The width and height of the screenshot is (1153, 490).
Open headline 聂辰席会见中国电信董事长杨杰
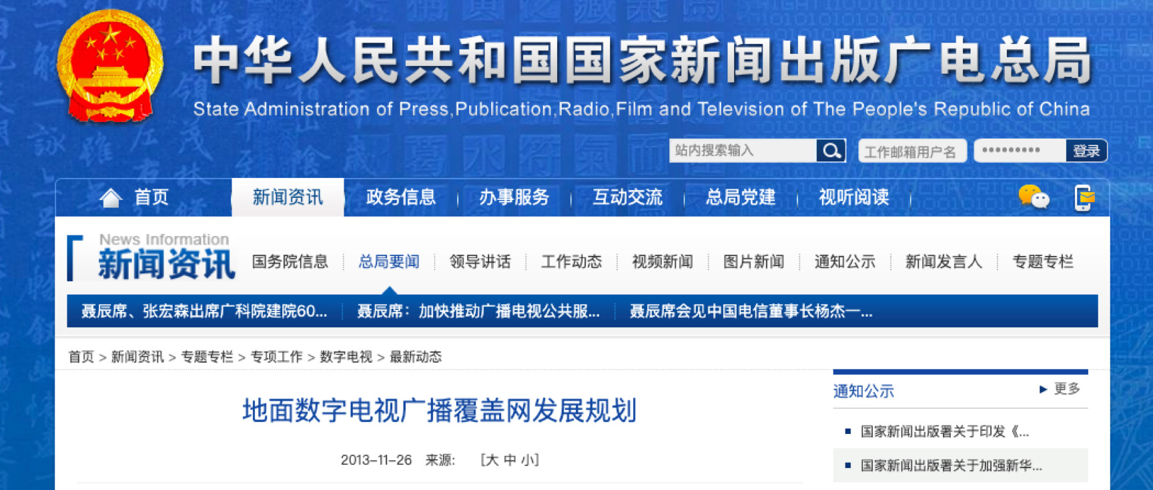click(751, 311)
